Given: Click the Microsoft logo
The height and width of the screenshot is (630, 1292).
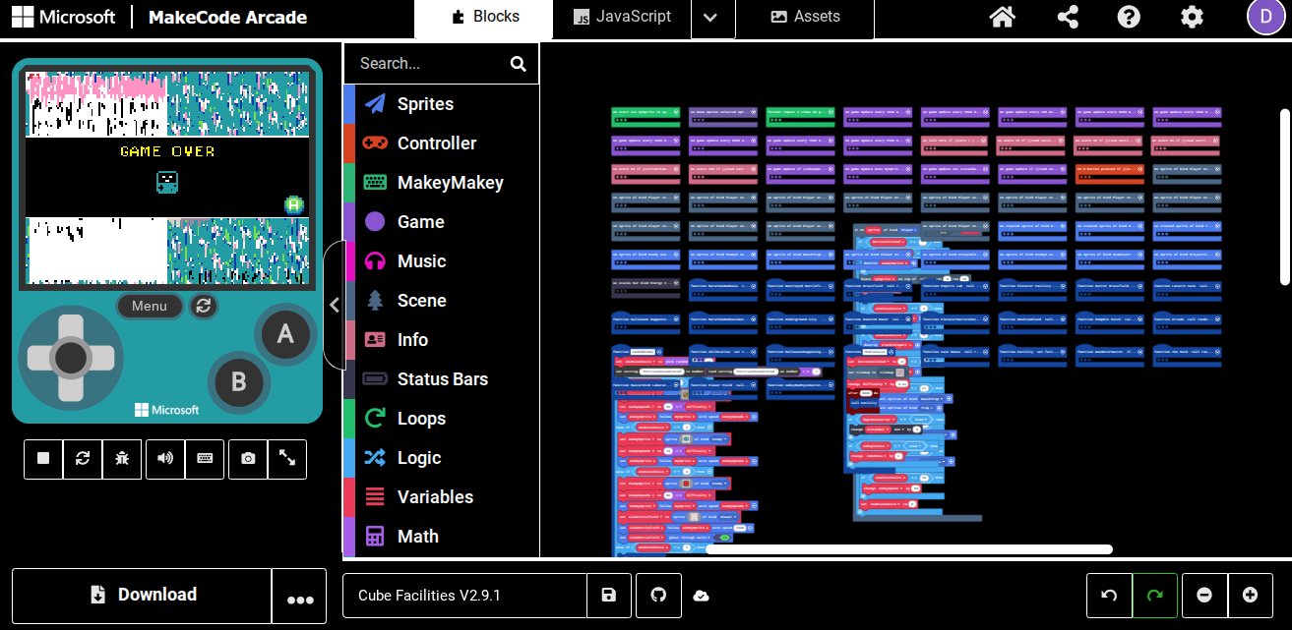Looking at the screenshot, I should [63, 18].
